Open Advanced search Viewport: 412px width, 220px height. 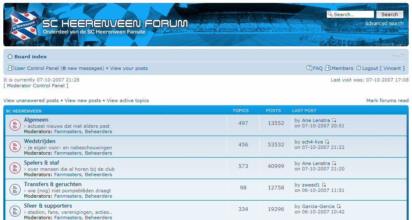point(384,24)
